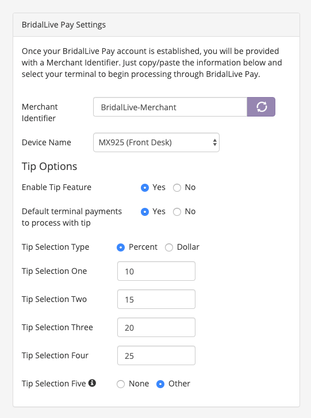Open the Device Name dropdown
This screenshot has height=418, width=311.
pyautogui.click(x=156, y=142)
